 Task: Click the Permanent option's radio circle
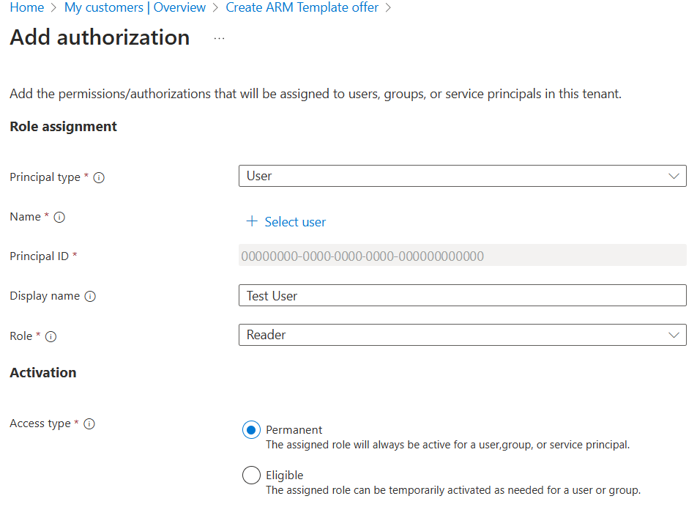click(x=251, y=430)
